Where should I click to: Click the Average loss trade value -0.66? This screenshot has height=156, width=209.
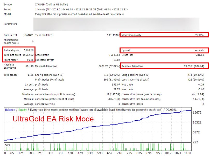point(201,89)
